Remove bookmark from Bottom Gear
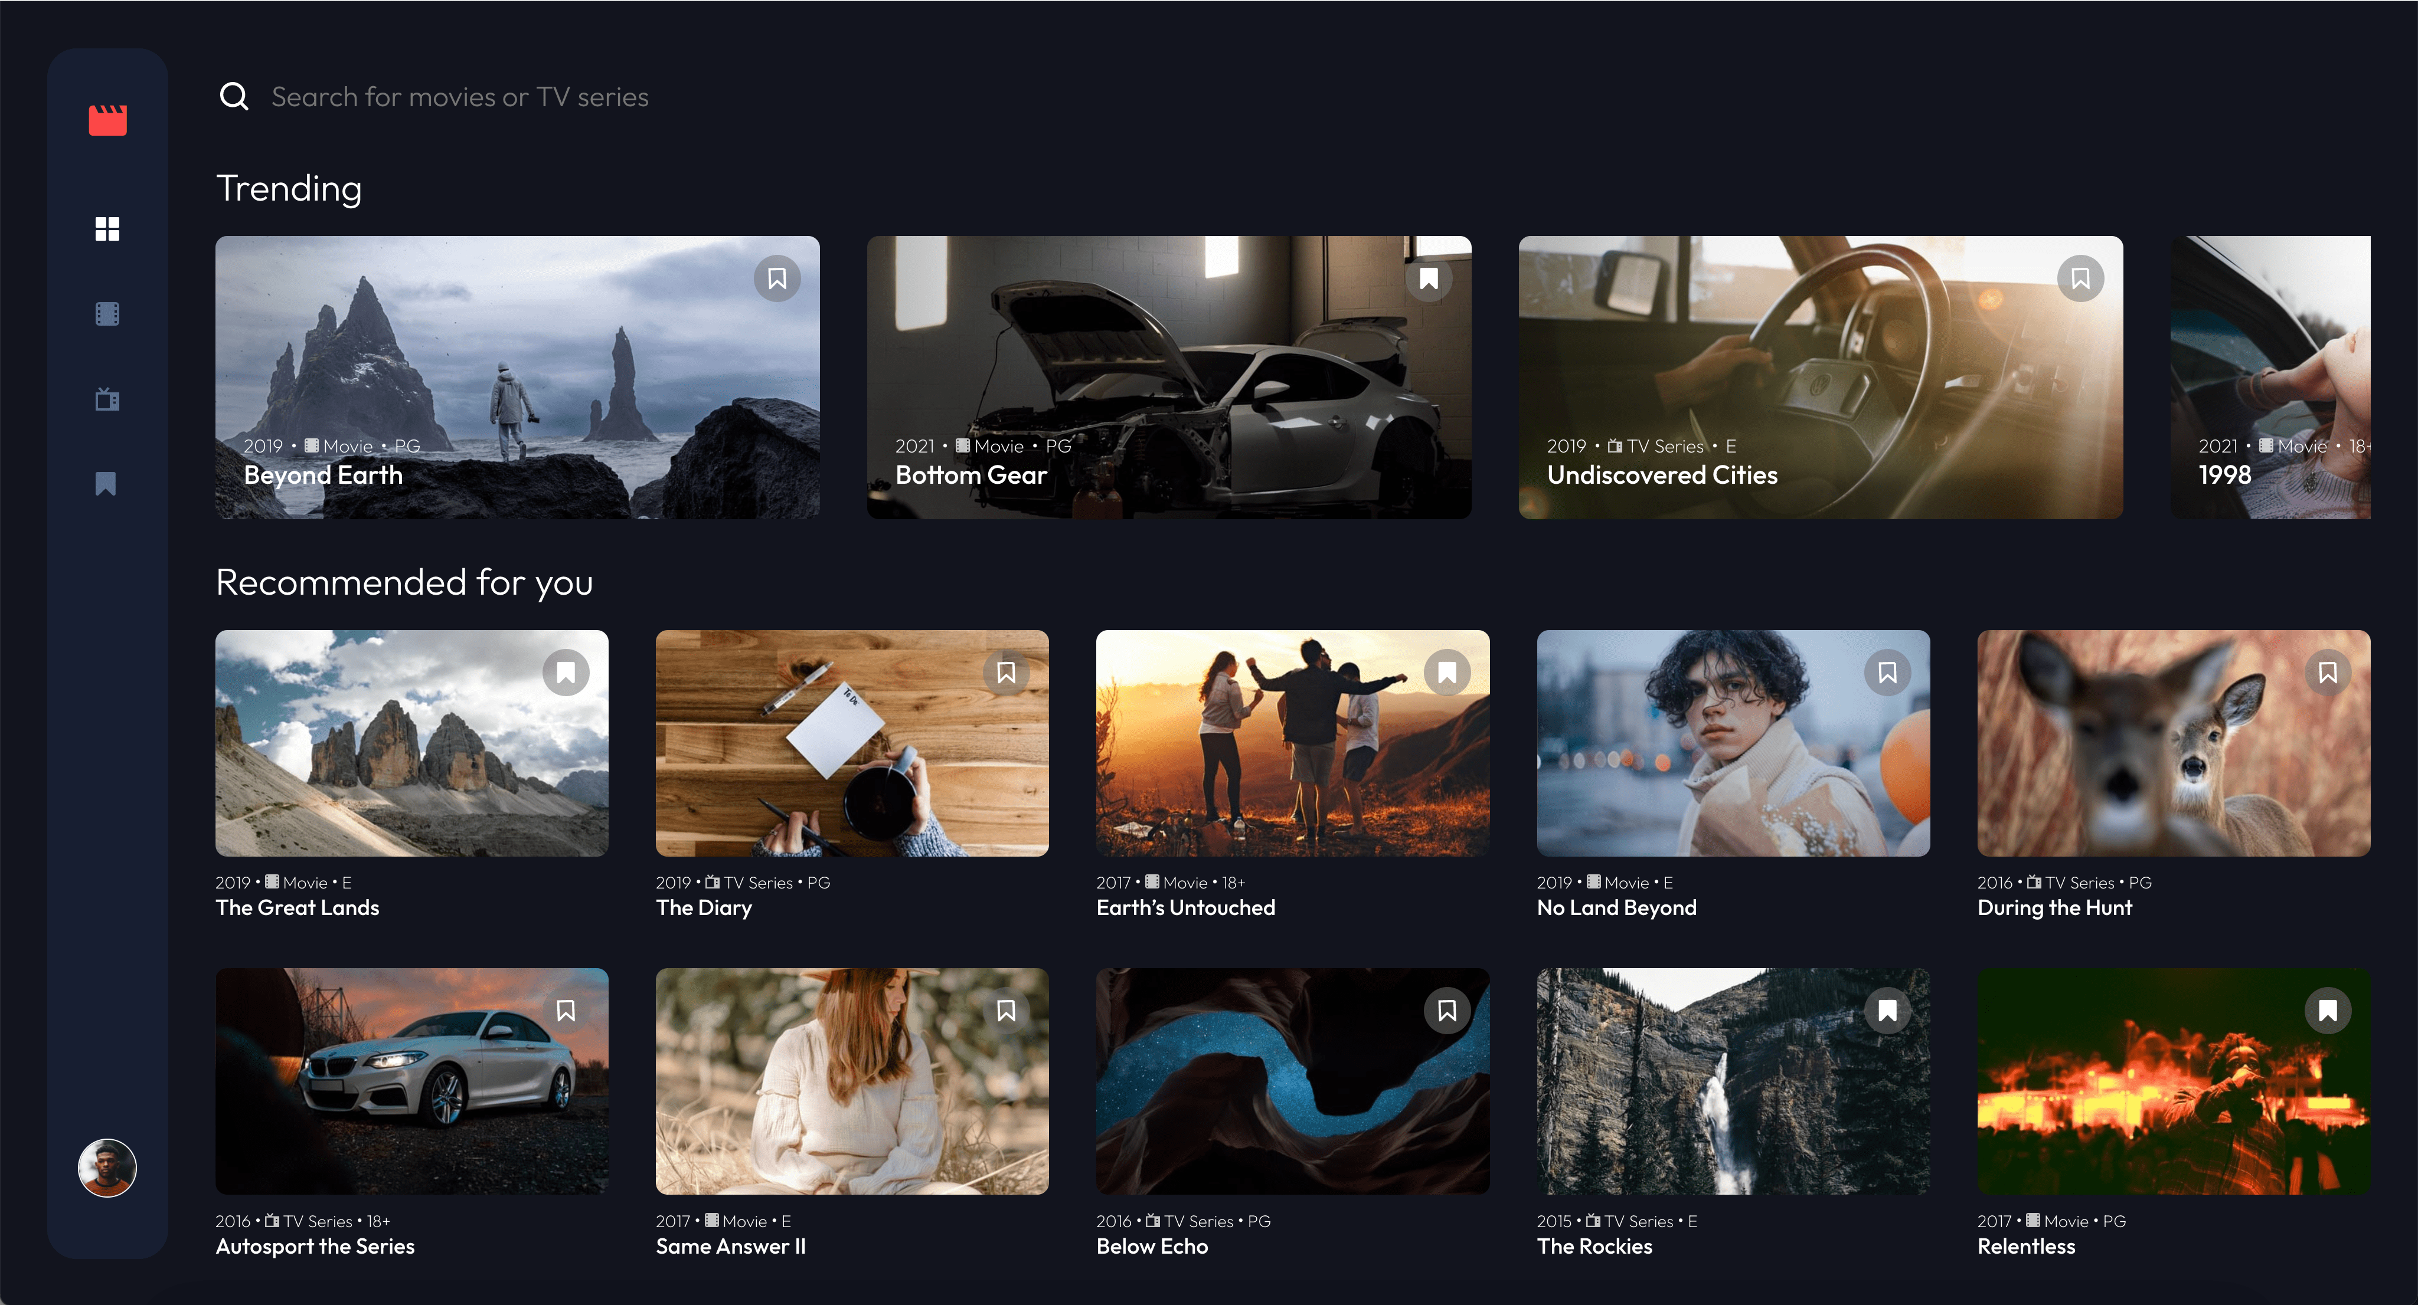Image resolution: width=2418 pixels, height=1305 pixels. (1427, 278)
